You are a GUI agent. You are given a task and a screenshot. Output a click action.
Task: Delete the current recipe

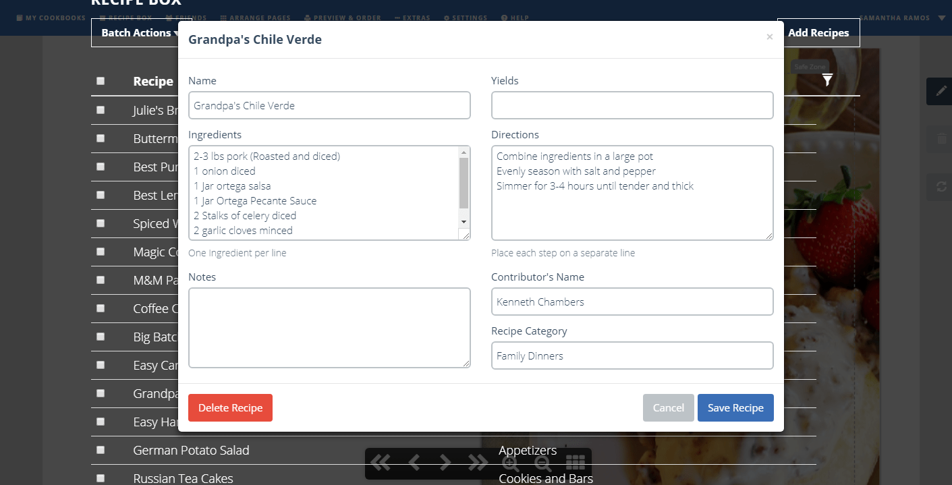pos(230,407)
